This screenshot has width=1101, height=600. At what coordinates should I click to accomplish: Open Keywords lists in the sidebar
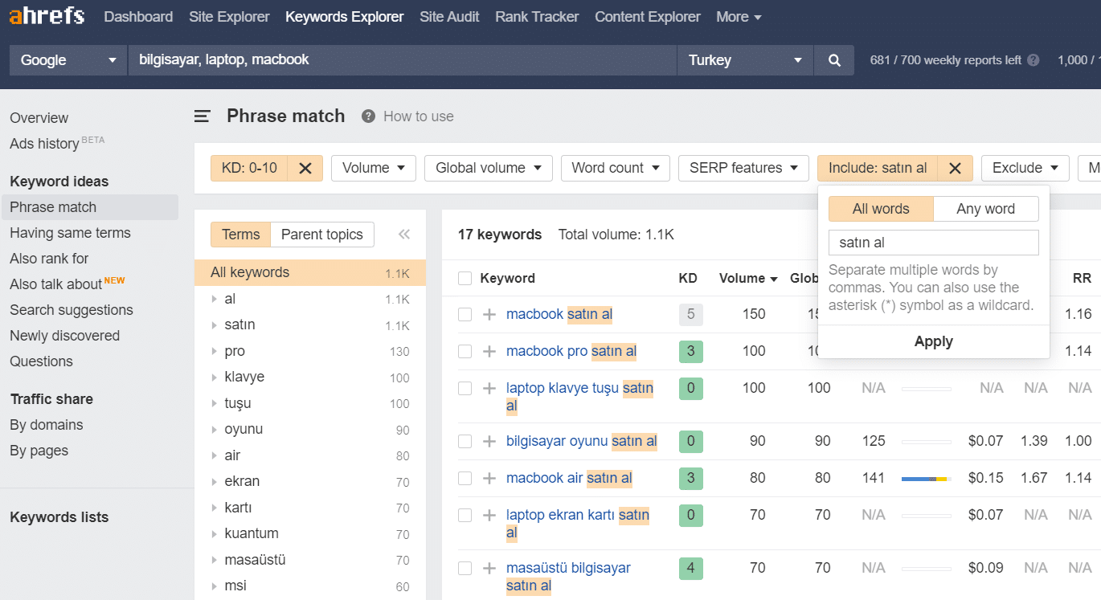coord(59,517)
